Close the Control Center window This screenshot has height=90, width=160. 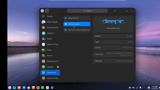[x=133, y=11]
